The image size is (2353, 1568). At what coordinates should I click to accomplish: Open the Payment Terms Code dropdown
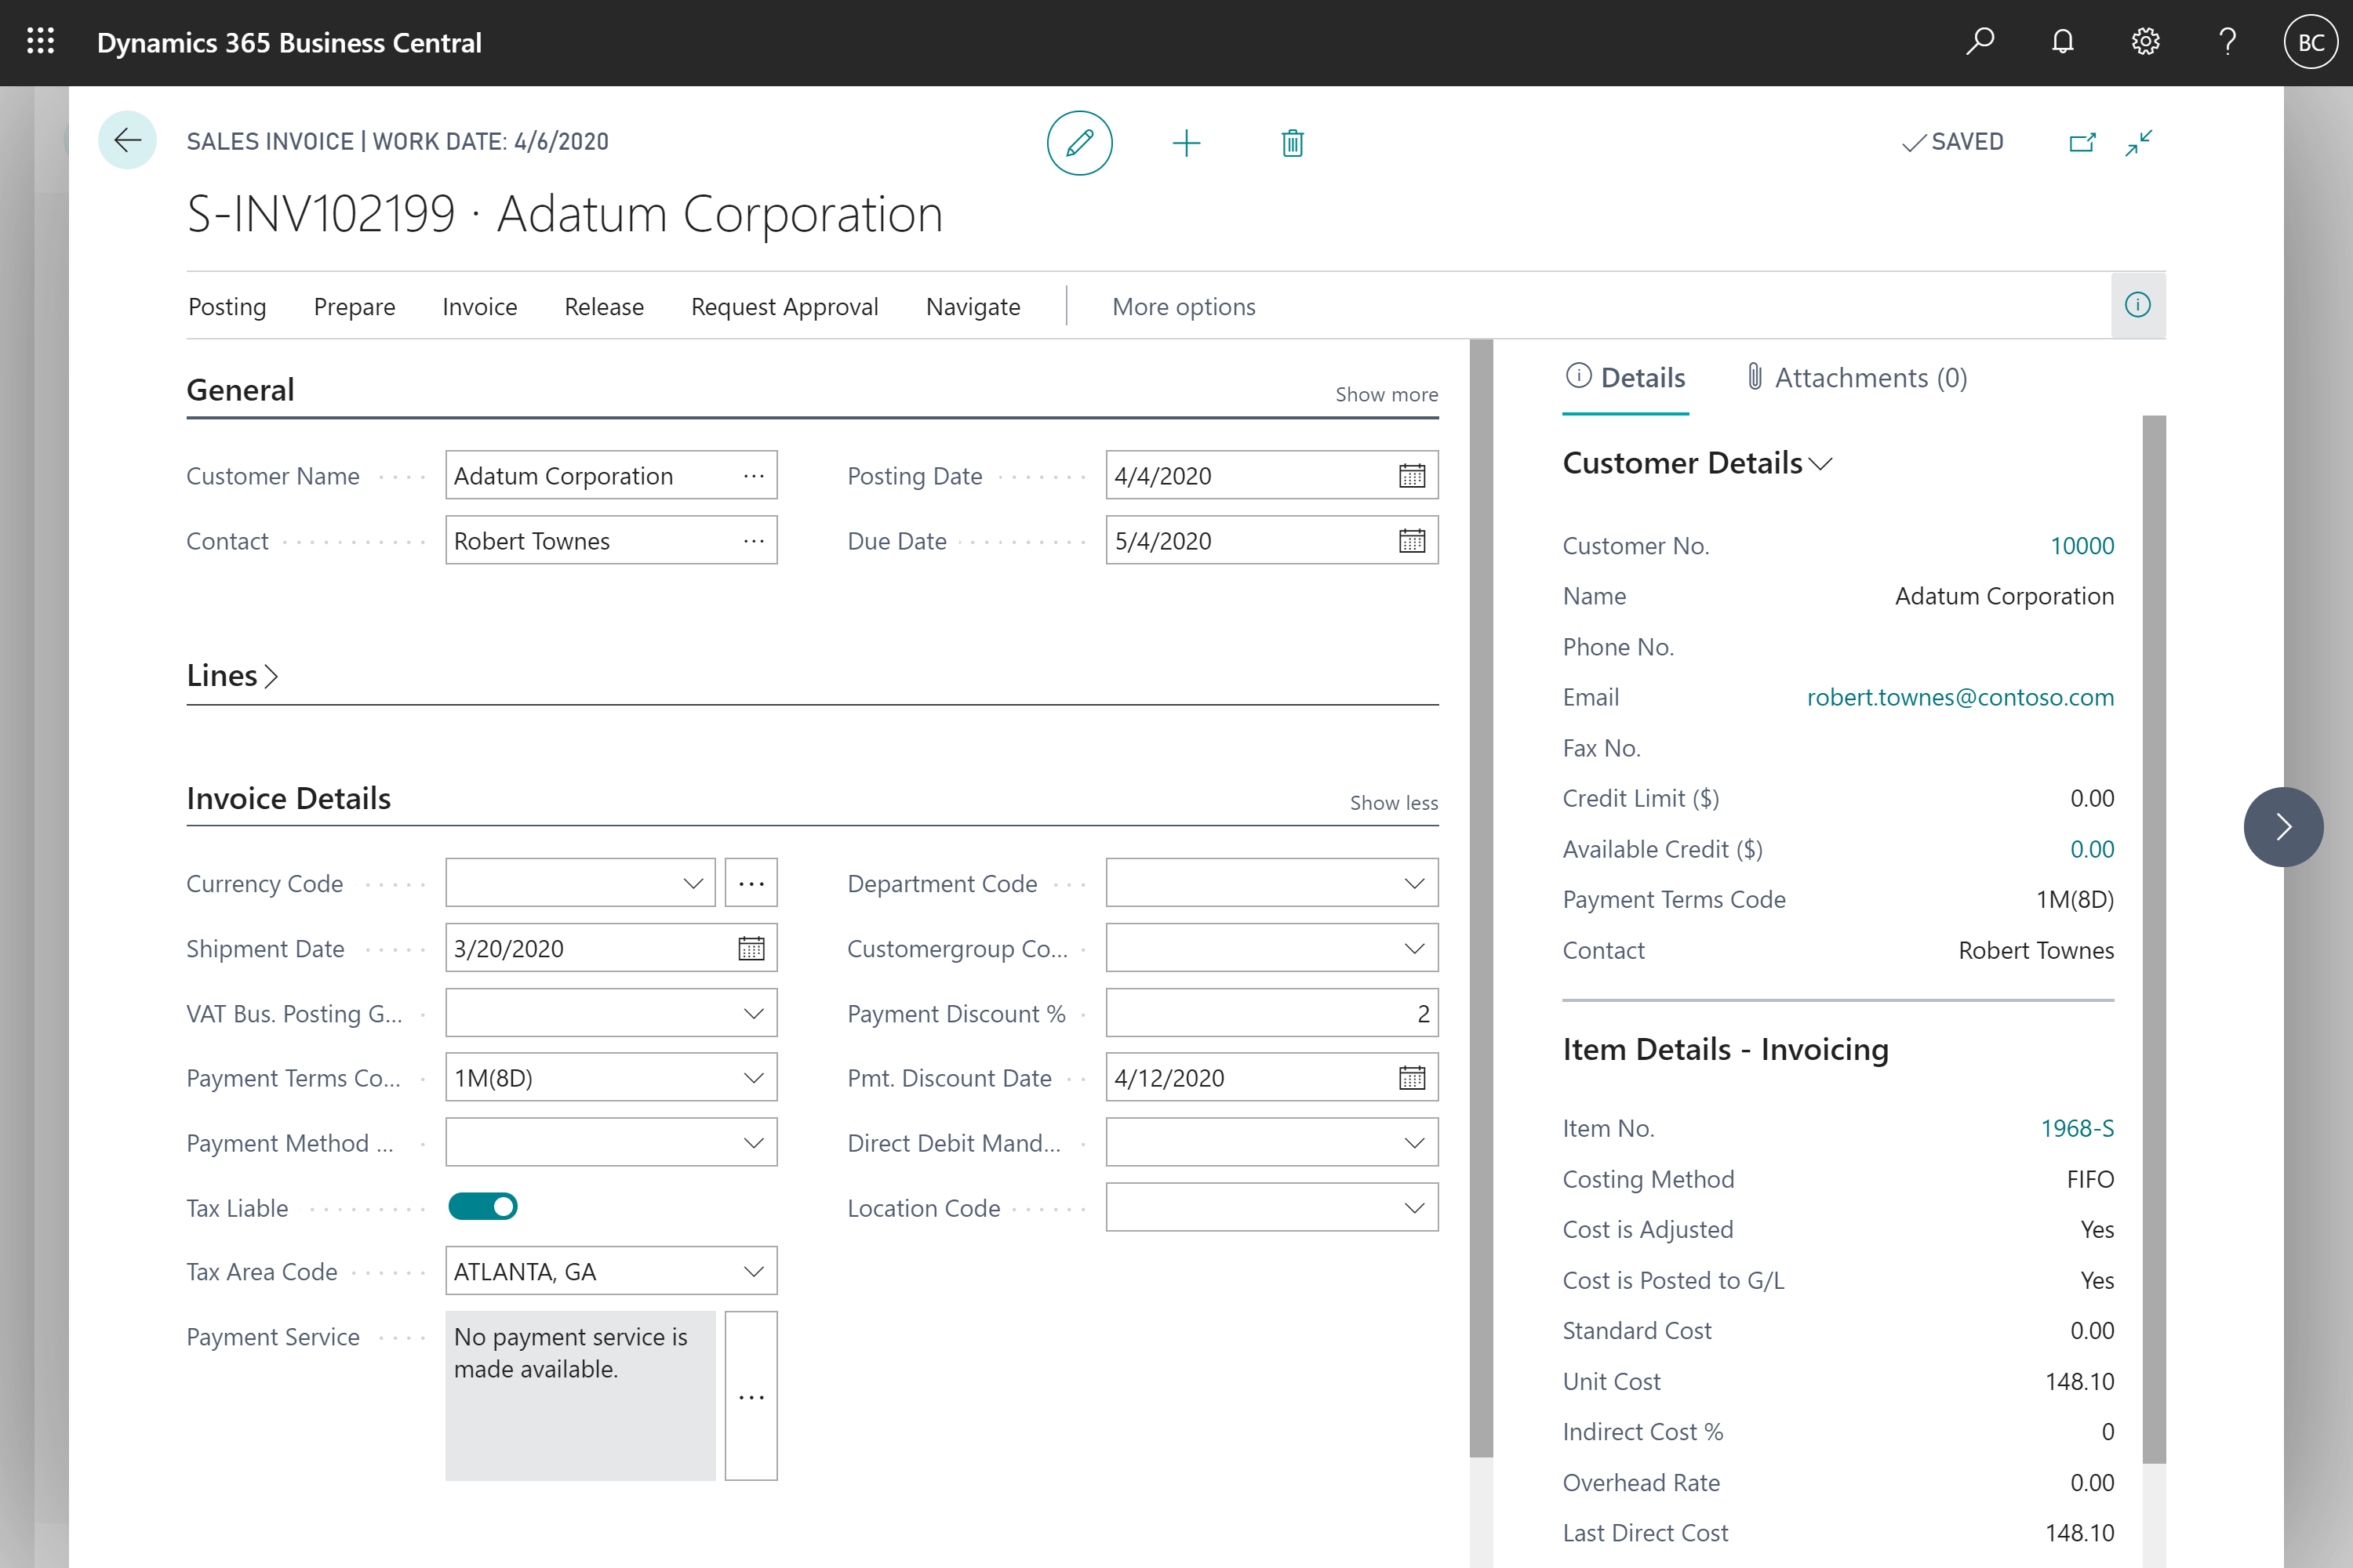click(x=755, y=1076)
